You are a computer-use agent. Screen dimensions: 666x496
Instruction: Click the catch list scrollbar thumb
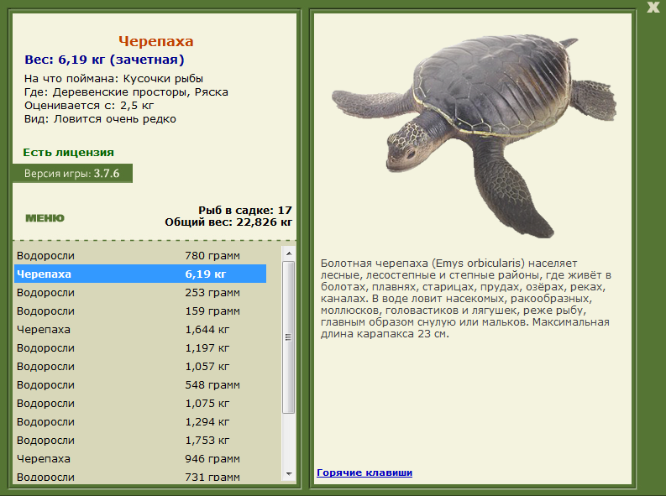click(289, 337)
